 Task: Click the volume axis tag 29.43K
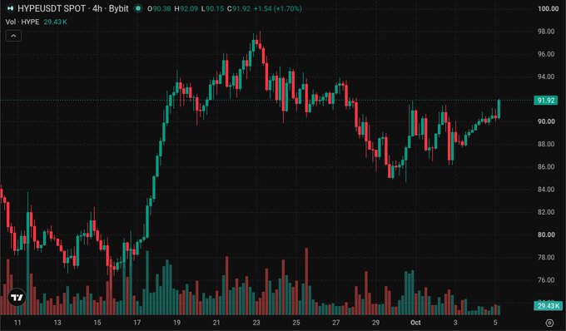click(x=548, y=306)
